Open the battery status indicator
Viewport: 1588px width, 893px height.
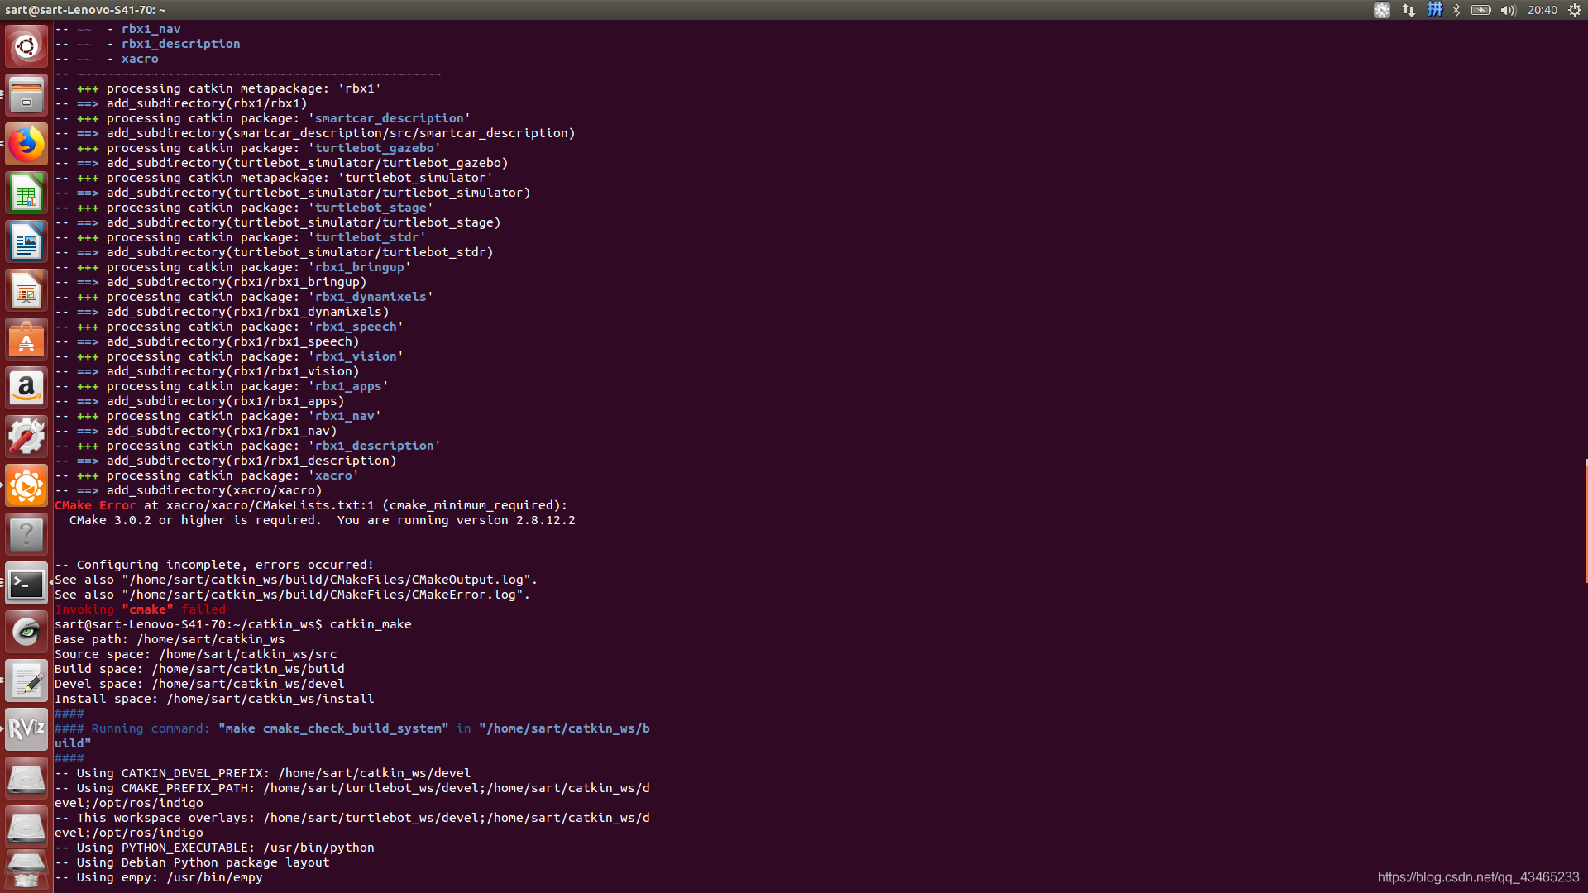(1481, 10)
